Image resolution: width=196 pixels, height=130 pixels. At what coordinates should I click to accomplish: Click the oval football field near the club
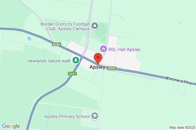click(101, 31)
